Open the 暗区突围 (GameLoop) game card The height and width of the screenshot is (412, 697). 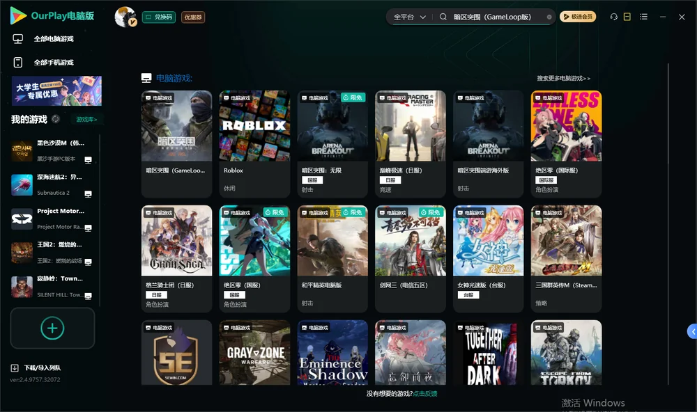[176, 143]
